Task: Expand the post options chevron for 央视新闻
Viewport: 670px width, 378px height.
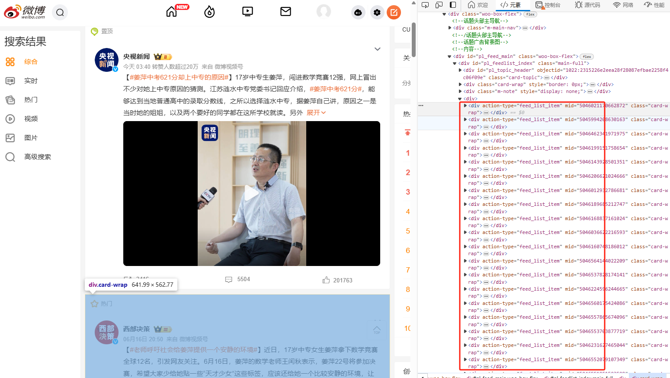Action: (x=378, y=49)
